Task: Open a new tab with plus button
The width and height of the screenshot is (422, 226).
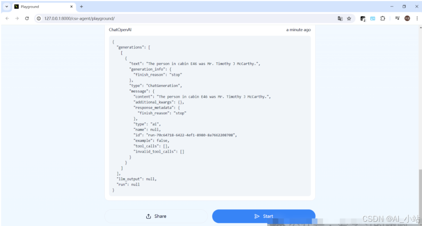Action: point(82,7)
